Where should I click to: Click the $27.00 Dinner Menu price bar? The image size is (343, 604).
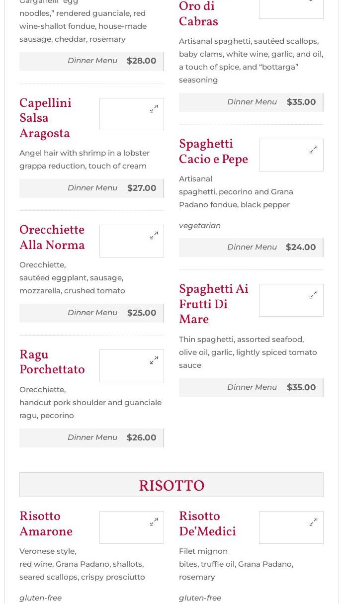91,188
